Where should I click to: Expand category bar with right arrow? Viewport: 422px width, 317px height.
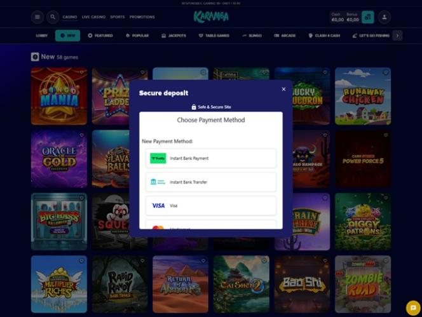pyautogui.click(x=397, y=36)
